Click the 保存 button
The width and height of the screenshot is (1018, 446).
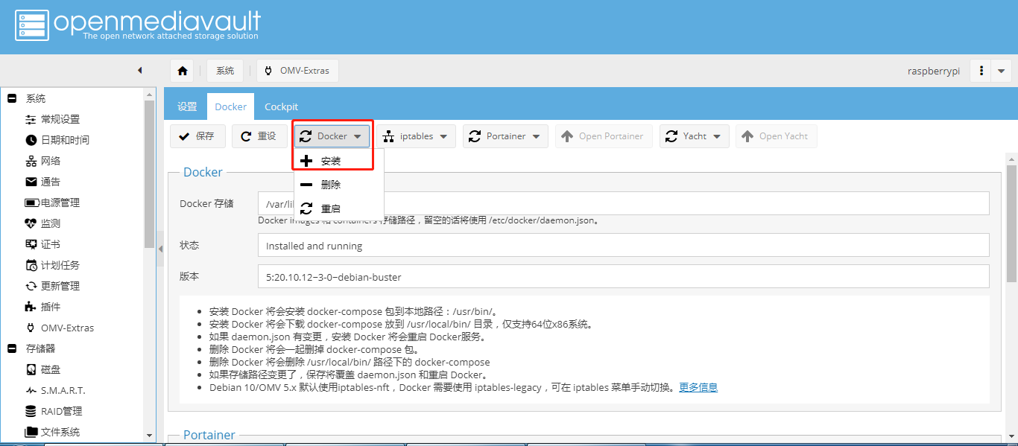(197, 136)
